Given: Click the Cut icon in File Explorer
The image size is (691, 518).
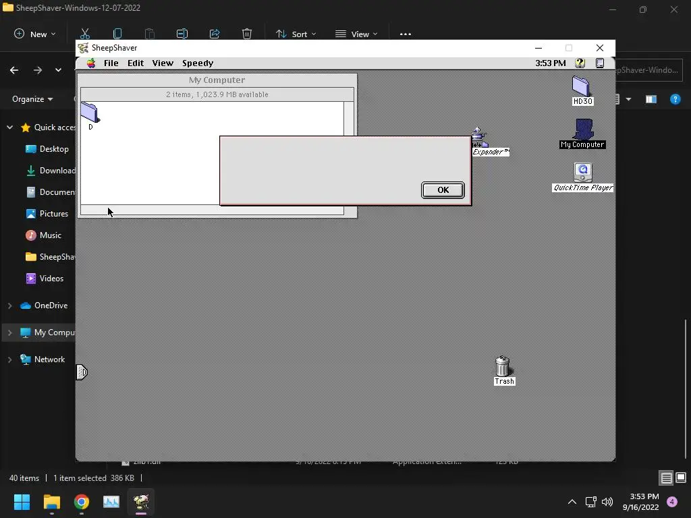Looking at the screenshot, I should pyautogui.click(x=85, y=34).
